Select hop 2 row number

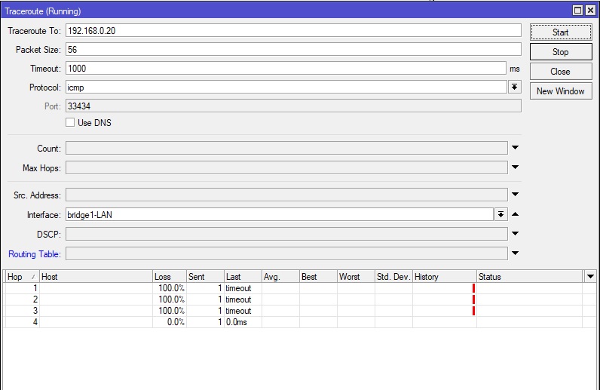point(35,299)
